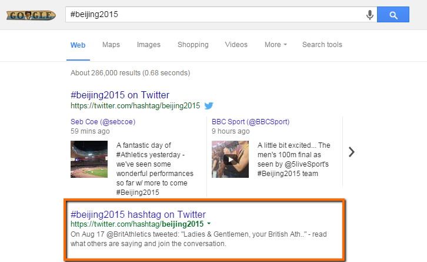Open BBC Sport (@BBCSport) profile link

click(x=251, y=122)
